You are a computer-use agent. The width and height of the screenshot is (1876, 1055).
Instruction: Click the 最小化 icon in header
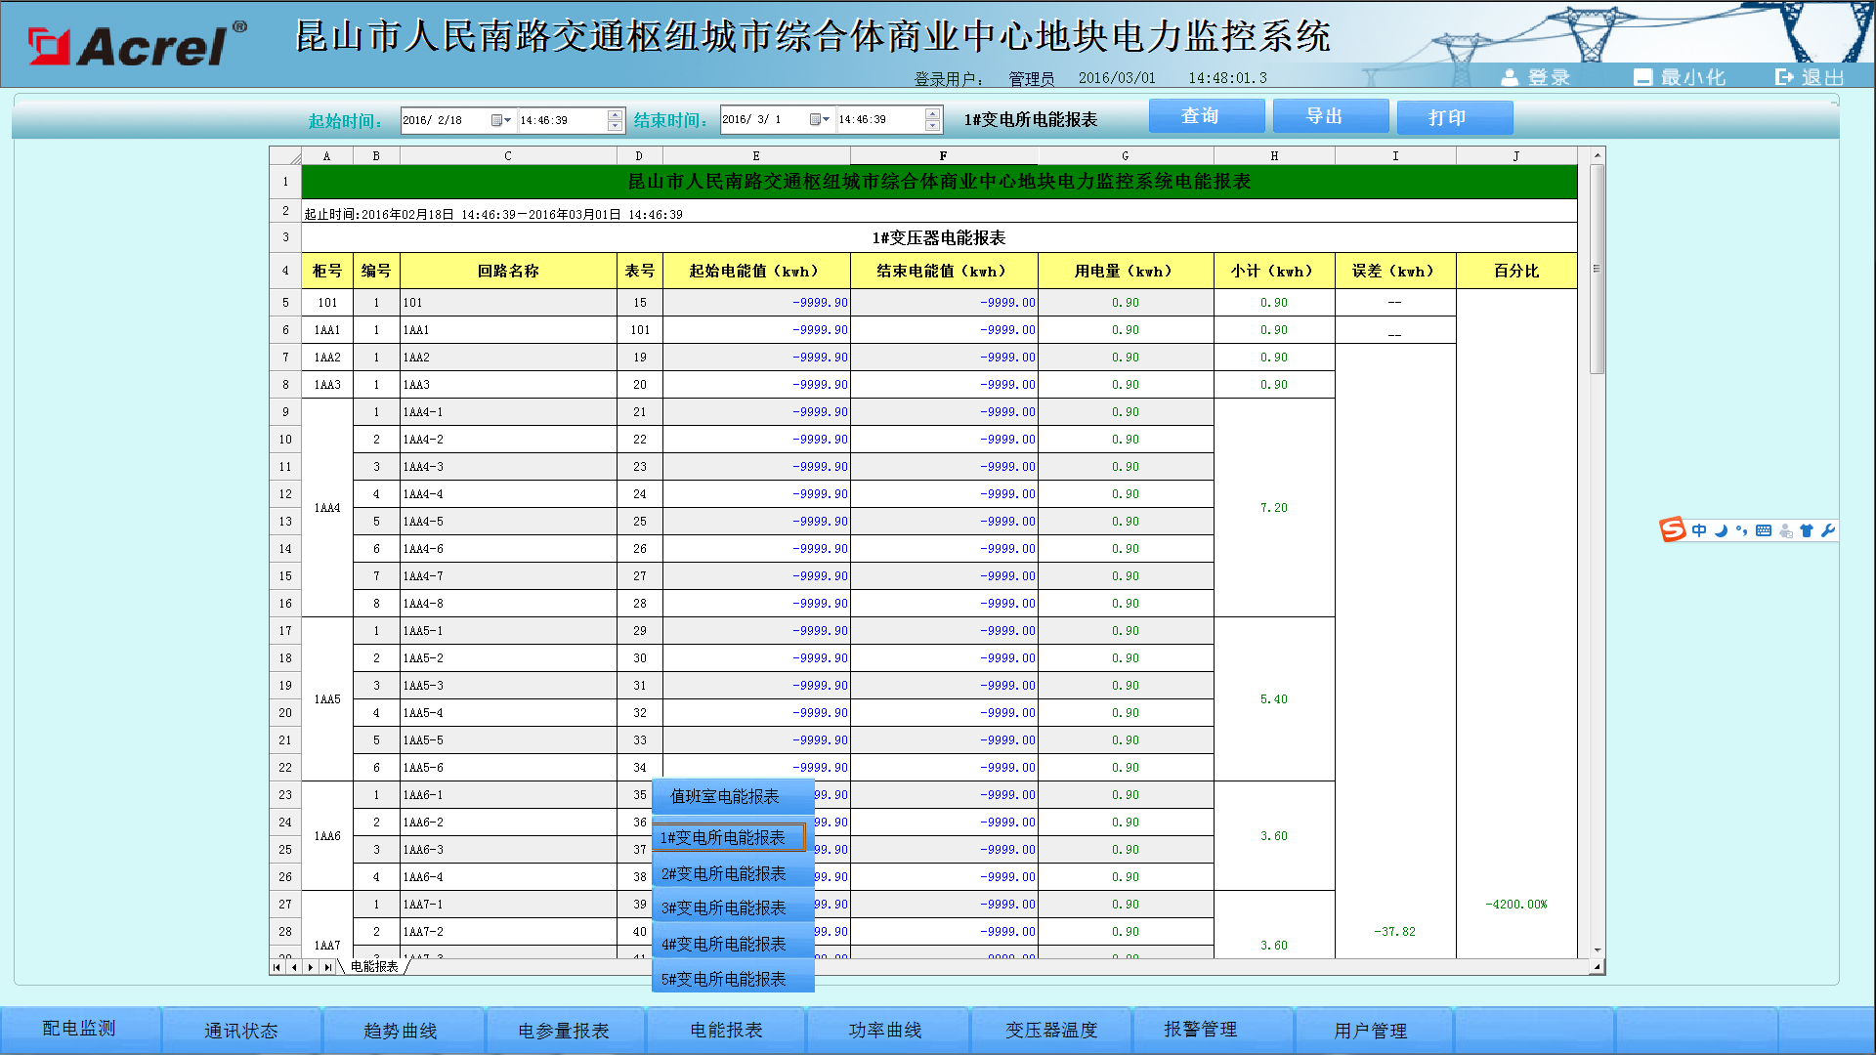(x=1642, y=77)
